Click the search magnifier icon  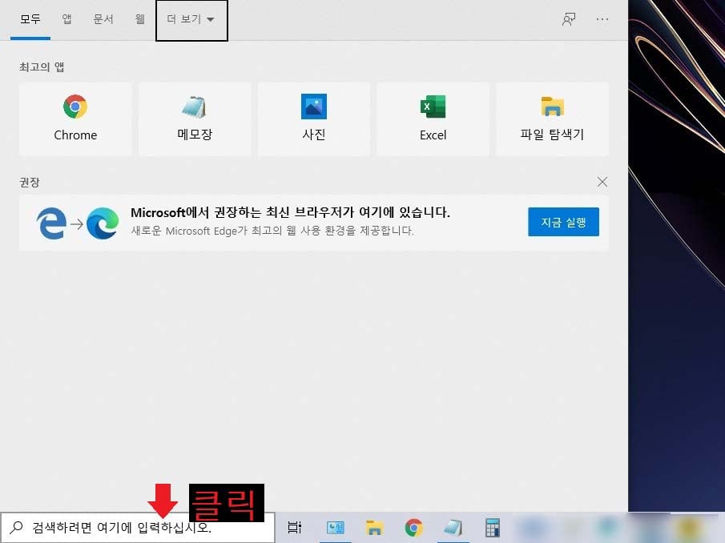pyautogui.click(x=16, y=527)
